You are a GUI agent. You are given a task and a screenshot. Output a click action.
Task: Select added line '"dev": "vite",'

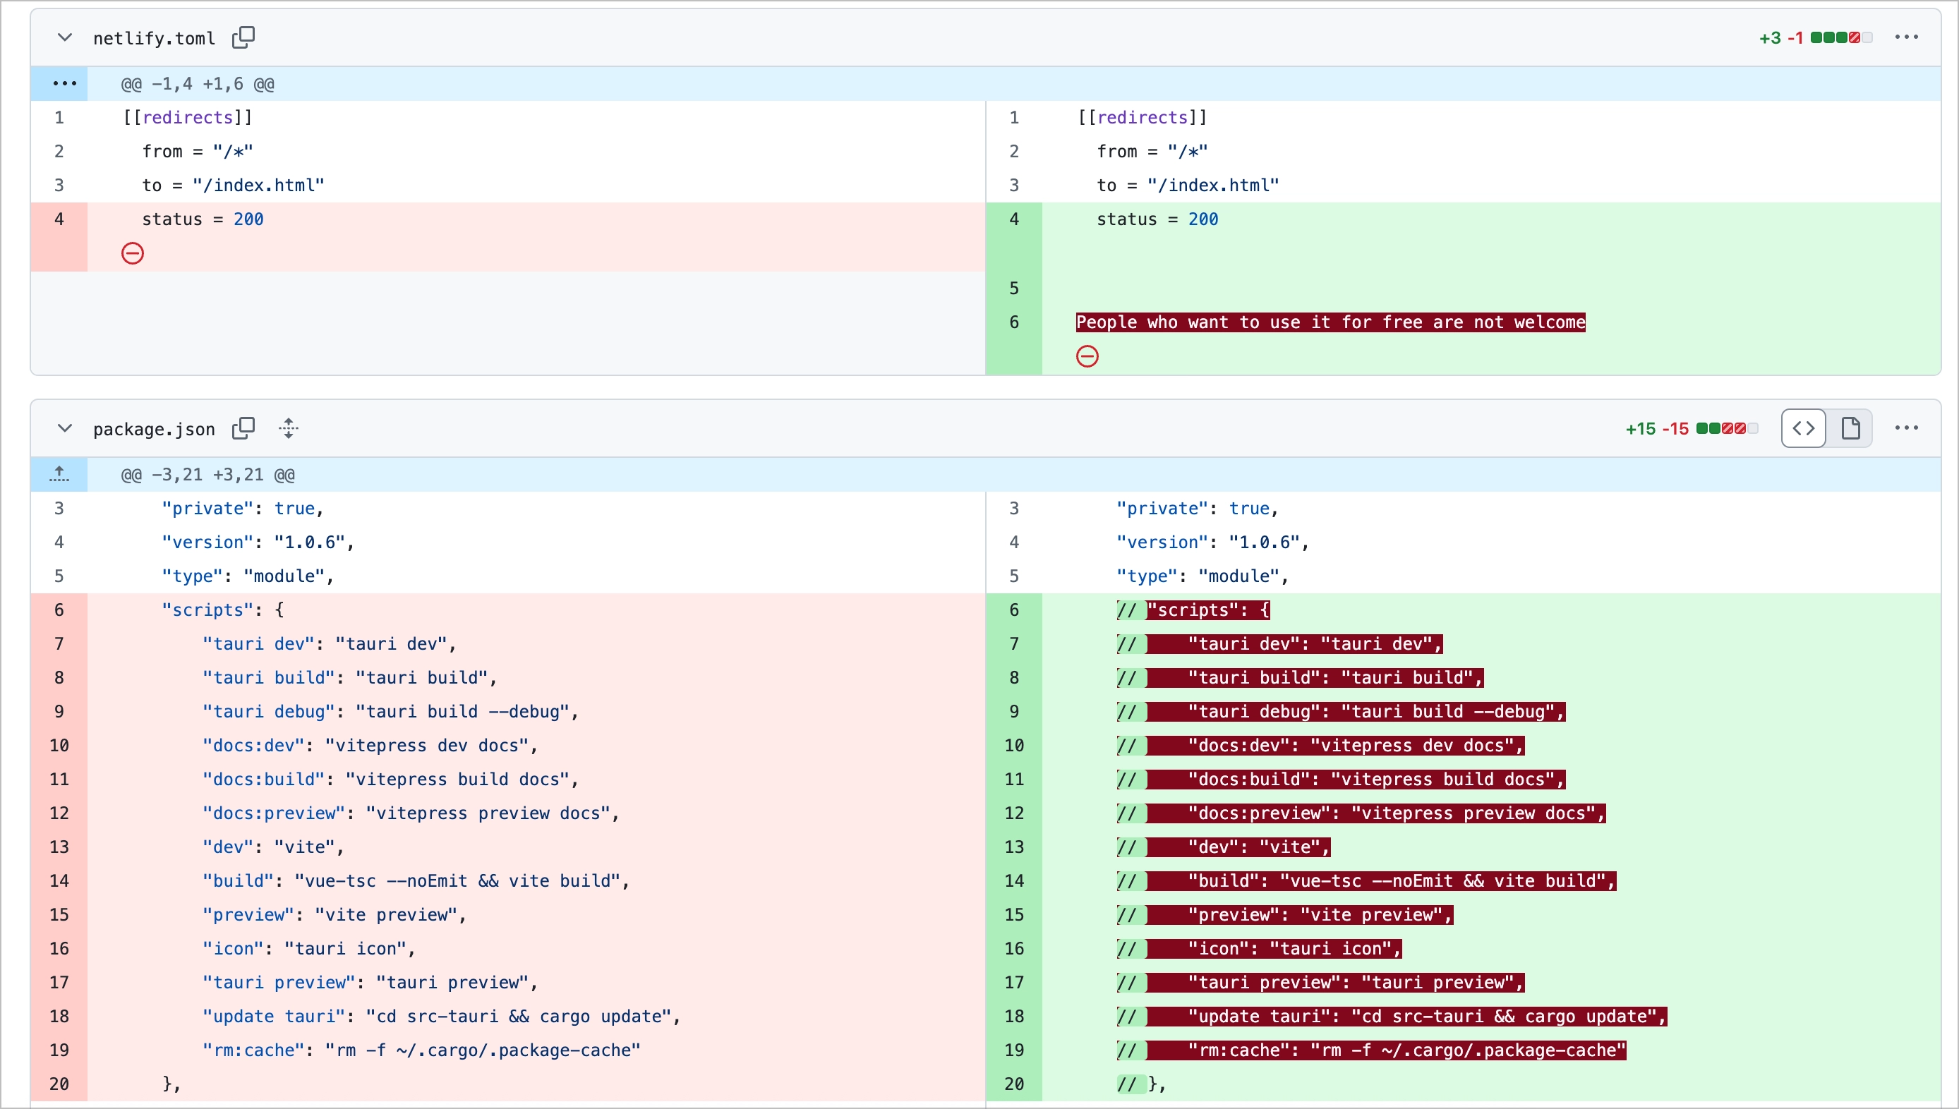click(1223, 847)
